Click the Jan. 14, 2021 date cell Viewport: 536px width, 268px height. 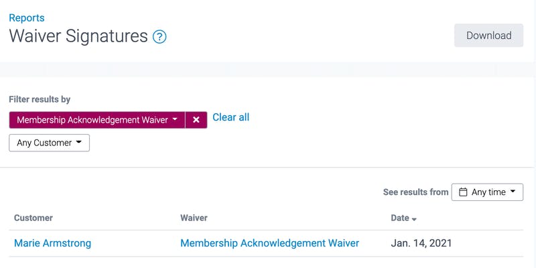click(421, 243)
